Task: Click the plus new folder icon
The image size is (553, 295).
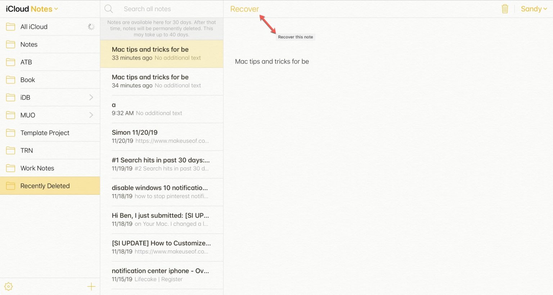Action: tap(91, 286)
